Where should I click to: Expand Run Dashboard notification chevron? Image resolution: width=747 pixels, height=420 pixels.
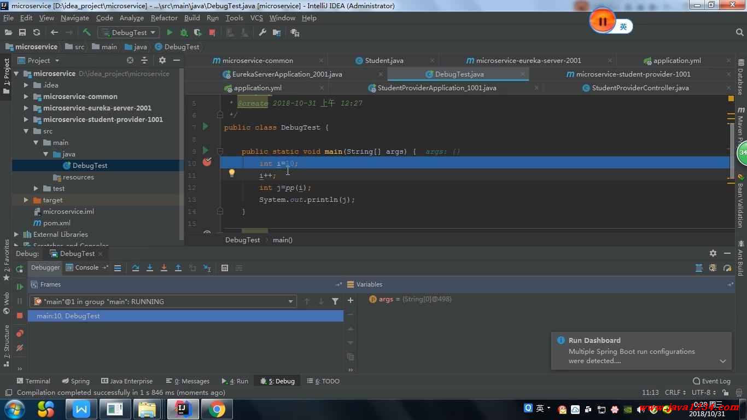pyautogui.click(x=722, y=361)
